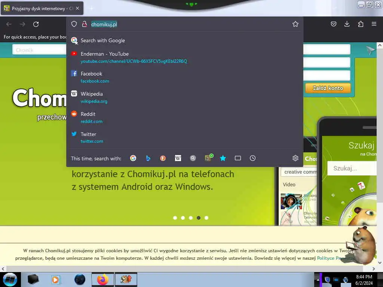Viewport: 383px width, 287px height.
Task: Search history with the clock icon
Action: [252, 158]
